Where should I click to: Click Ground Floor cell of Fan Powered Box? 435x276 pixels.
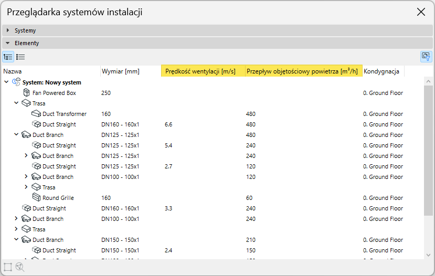[383, 93]
